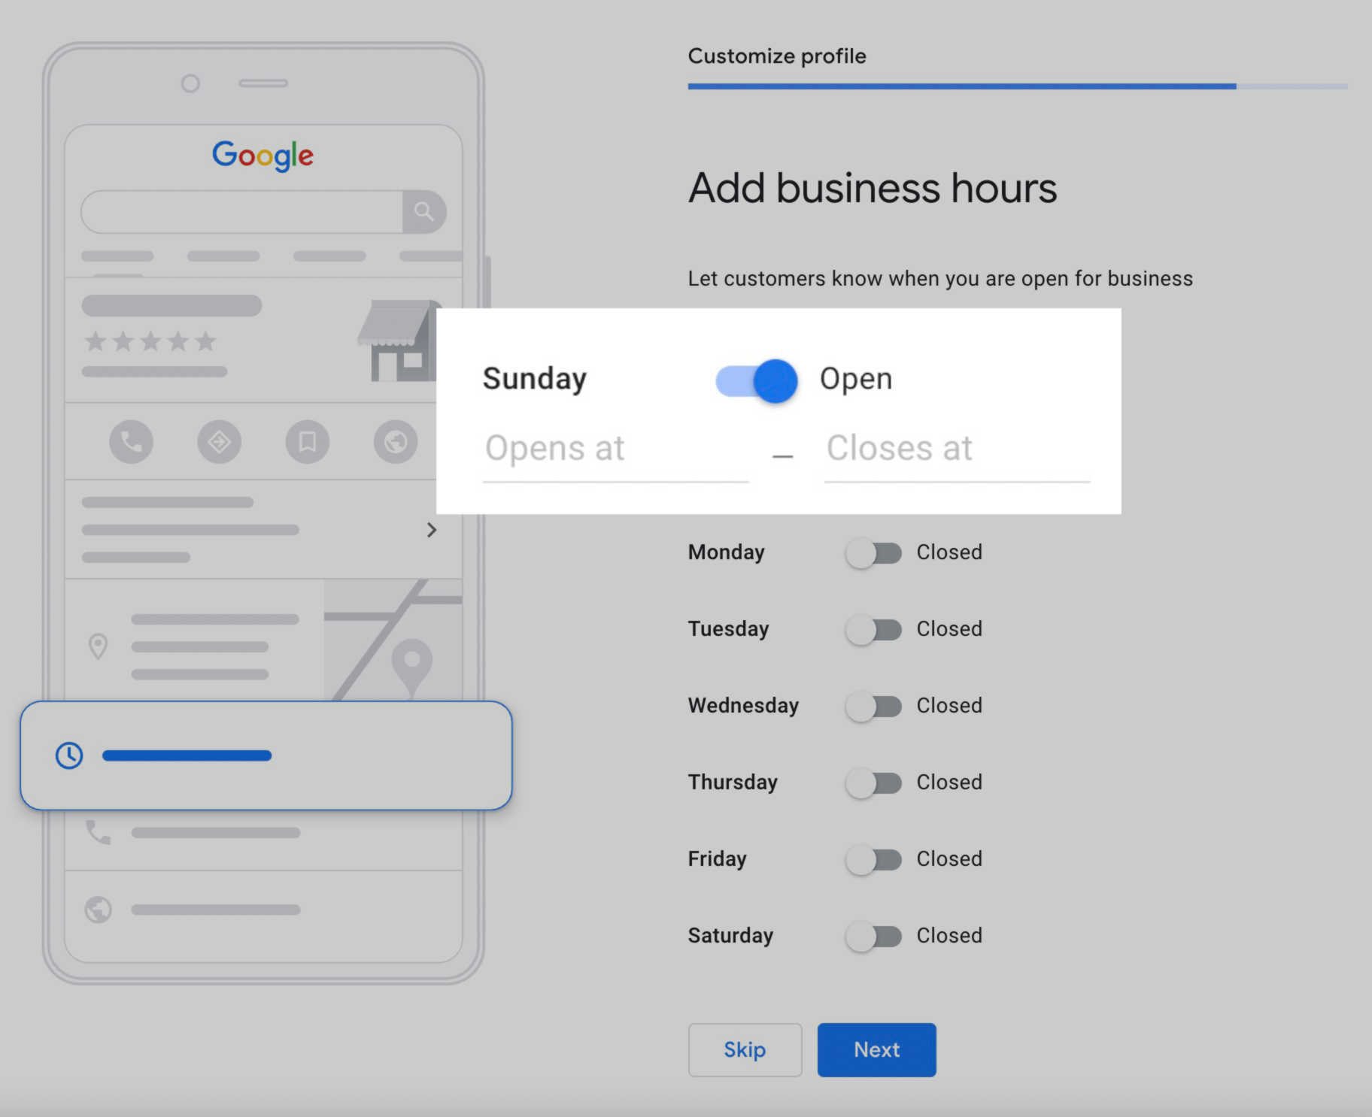Switch Wednesday to Open
Viewport: 1372px width, 1117px height.
[873, 707]
